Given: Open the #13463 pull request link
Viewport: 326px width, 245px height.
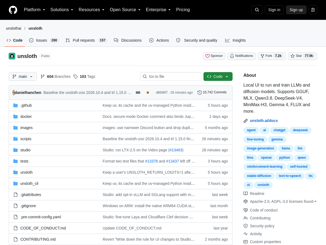Looking at the screenshot, I should (176, 150).
